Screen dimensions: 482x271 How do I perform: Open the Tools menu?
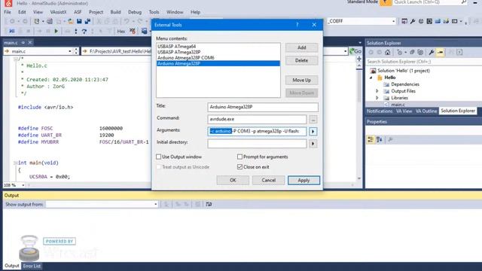point(154,12)
